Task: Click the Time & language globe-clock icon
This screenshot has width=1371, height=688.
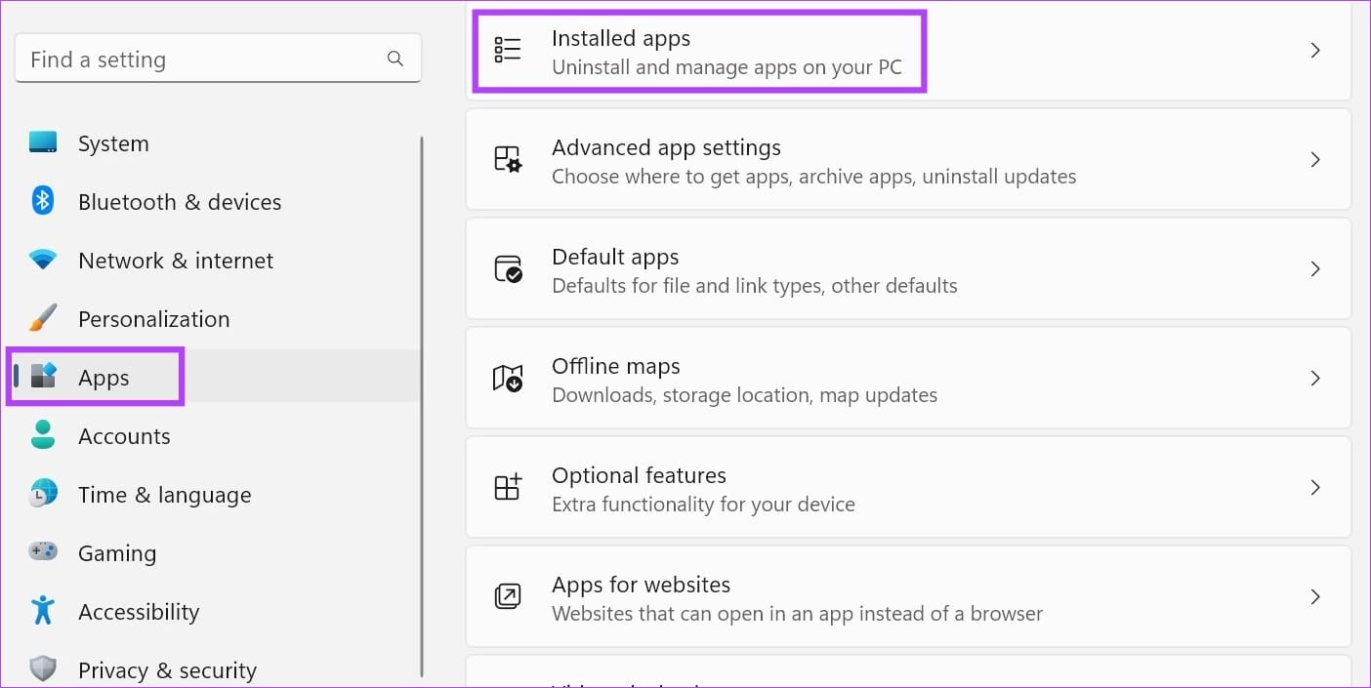Action: click(43, 493)
